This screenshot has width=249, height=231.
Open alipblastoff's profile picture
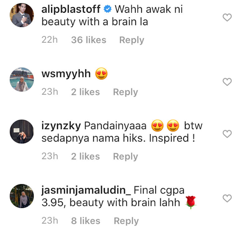coord(22,15)
